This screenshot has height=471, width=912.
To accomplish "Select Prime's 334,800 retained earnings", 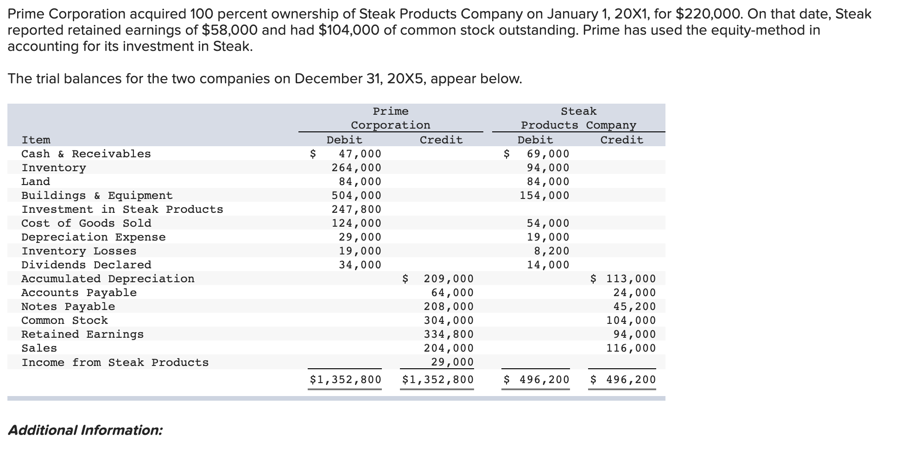I will tap(449, 334).
